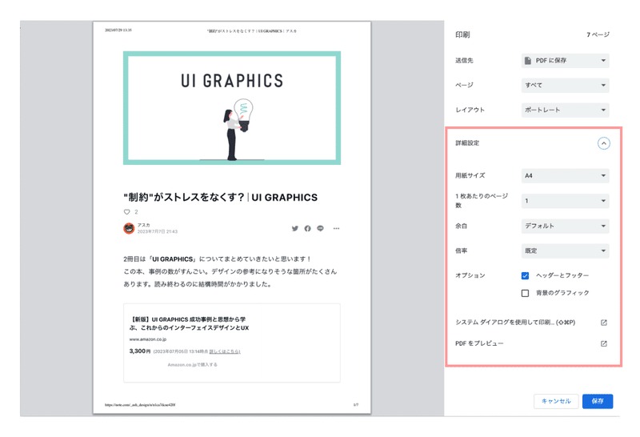Open the レイアウト orientation dropdown
This screenshot has height=437, width=640.
[565, 110]
